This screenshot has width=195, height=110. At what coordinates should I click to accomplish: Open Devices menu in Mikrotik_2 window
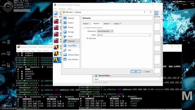pos(46,51)
